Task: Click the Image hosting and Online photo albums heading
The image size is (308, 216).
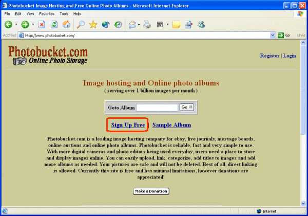Action: click(x=151, y=83)
